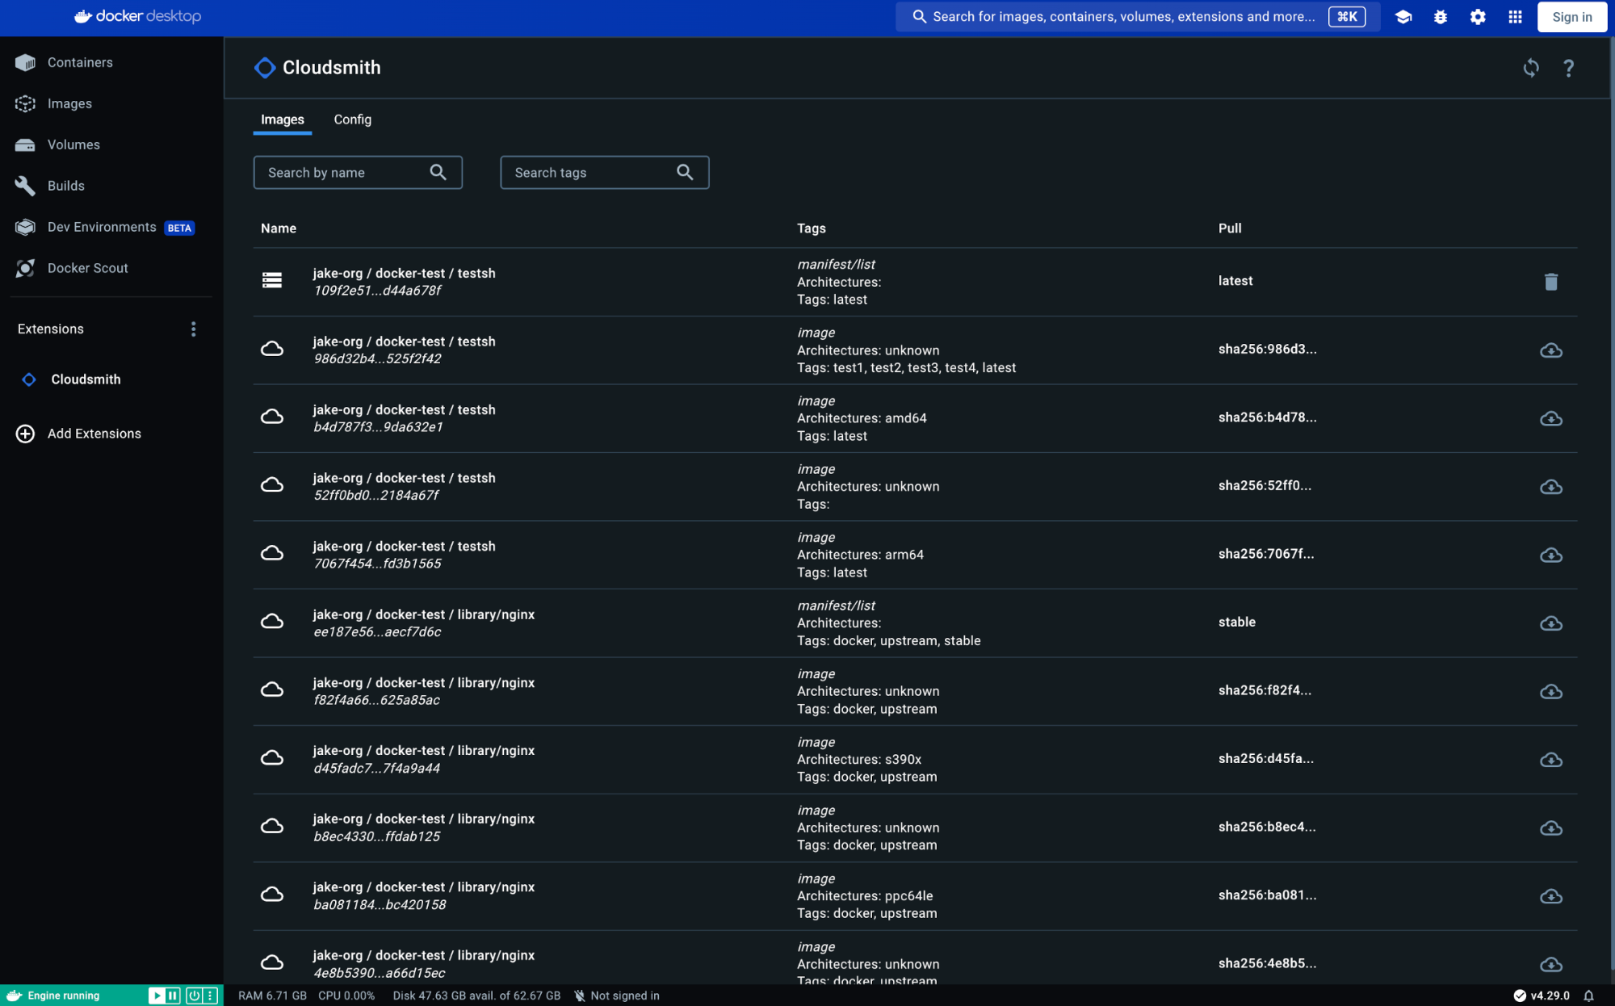1615x1006 pixels.
Task: Delete the testsh 109f2e51 local image
Action: pyautogui.click(x=1551, y=282)
